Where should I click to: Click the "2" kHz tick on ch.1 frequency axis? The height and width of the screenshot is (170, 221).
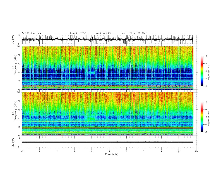19,81
